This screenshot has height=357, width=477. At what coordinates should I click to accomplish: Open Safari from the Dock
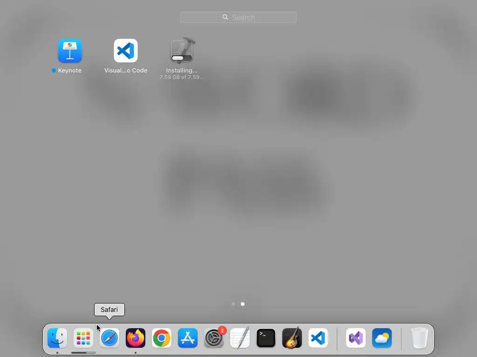(109, 338)
